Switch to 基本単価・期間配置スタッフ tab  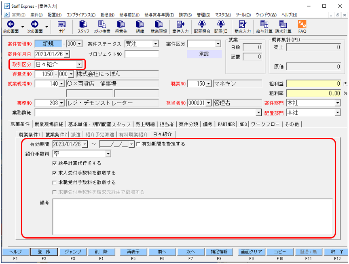[99, 124]
